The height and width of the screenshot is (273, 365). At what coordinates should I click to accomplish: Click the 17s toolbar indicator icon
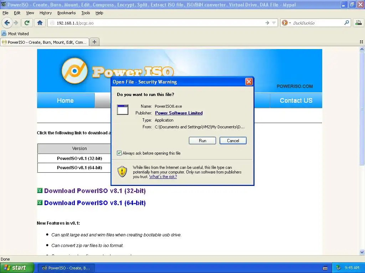pos(359,23)
